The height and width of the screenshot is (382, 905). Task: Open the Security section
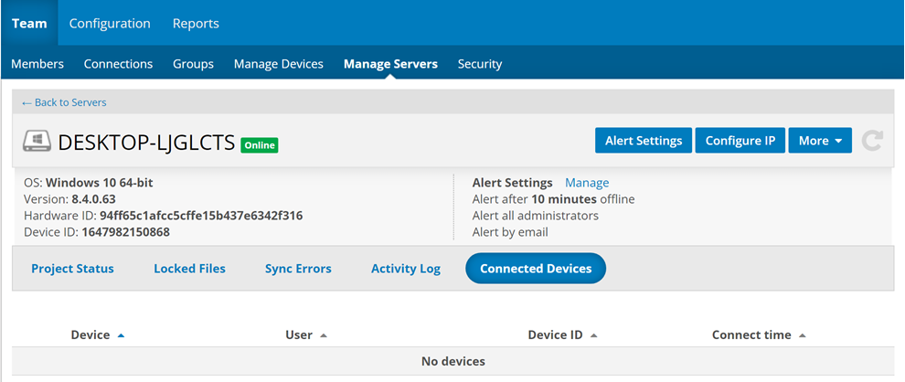pos(480,64)
